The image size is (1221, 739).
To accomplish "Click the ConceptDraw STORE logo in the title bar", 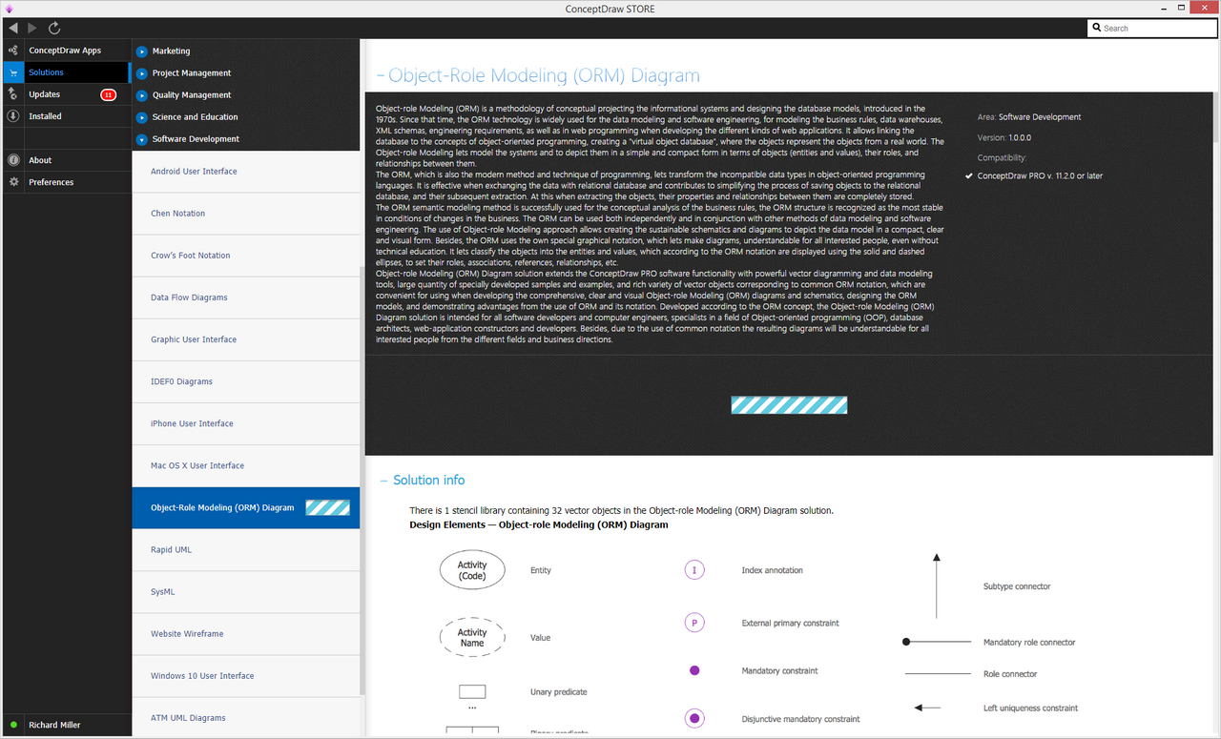I will [9, 9].
